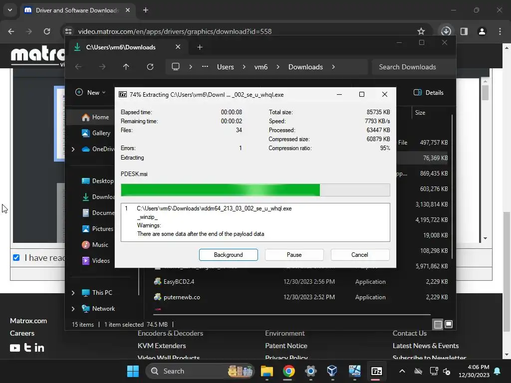Open Latest News & Events link

(x=426, y=346)
